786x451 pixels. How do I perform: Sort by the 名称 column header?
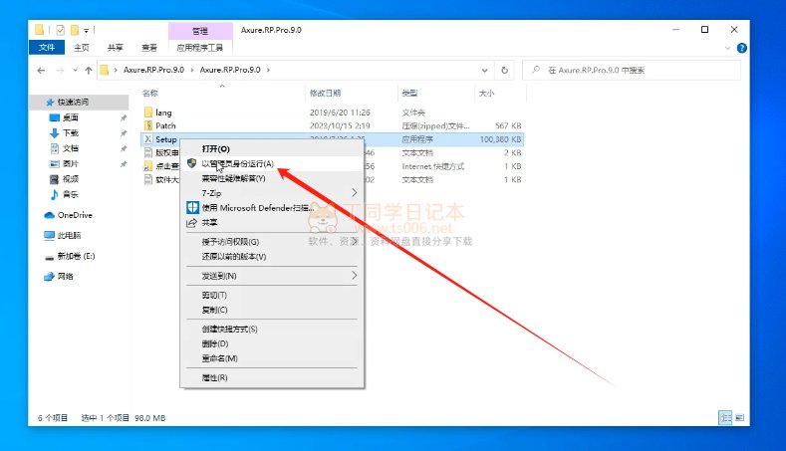pyautogui.click(x=149, y=93)
